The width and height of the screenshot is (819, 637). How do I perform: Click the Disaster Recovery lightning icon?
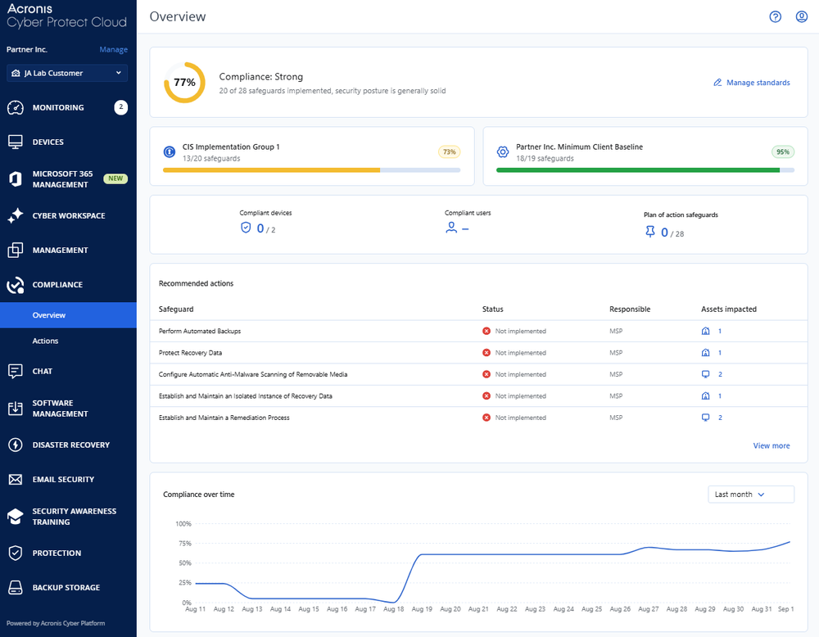(x=15, y=445)
